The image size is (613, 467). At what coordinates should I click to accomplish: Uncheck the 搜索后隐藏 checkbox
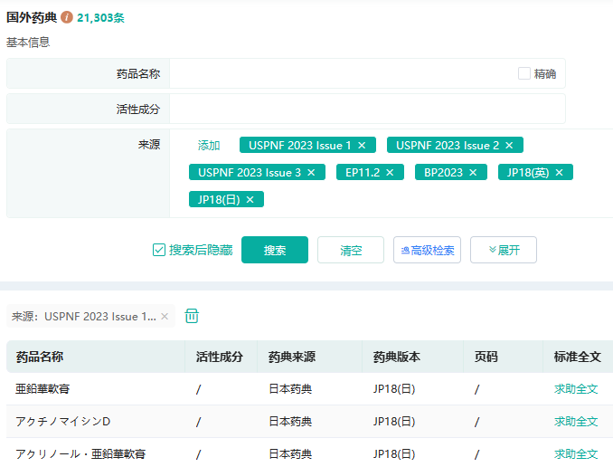point(159,251)
